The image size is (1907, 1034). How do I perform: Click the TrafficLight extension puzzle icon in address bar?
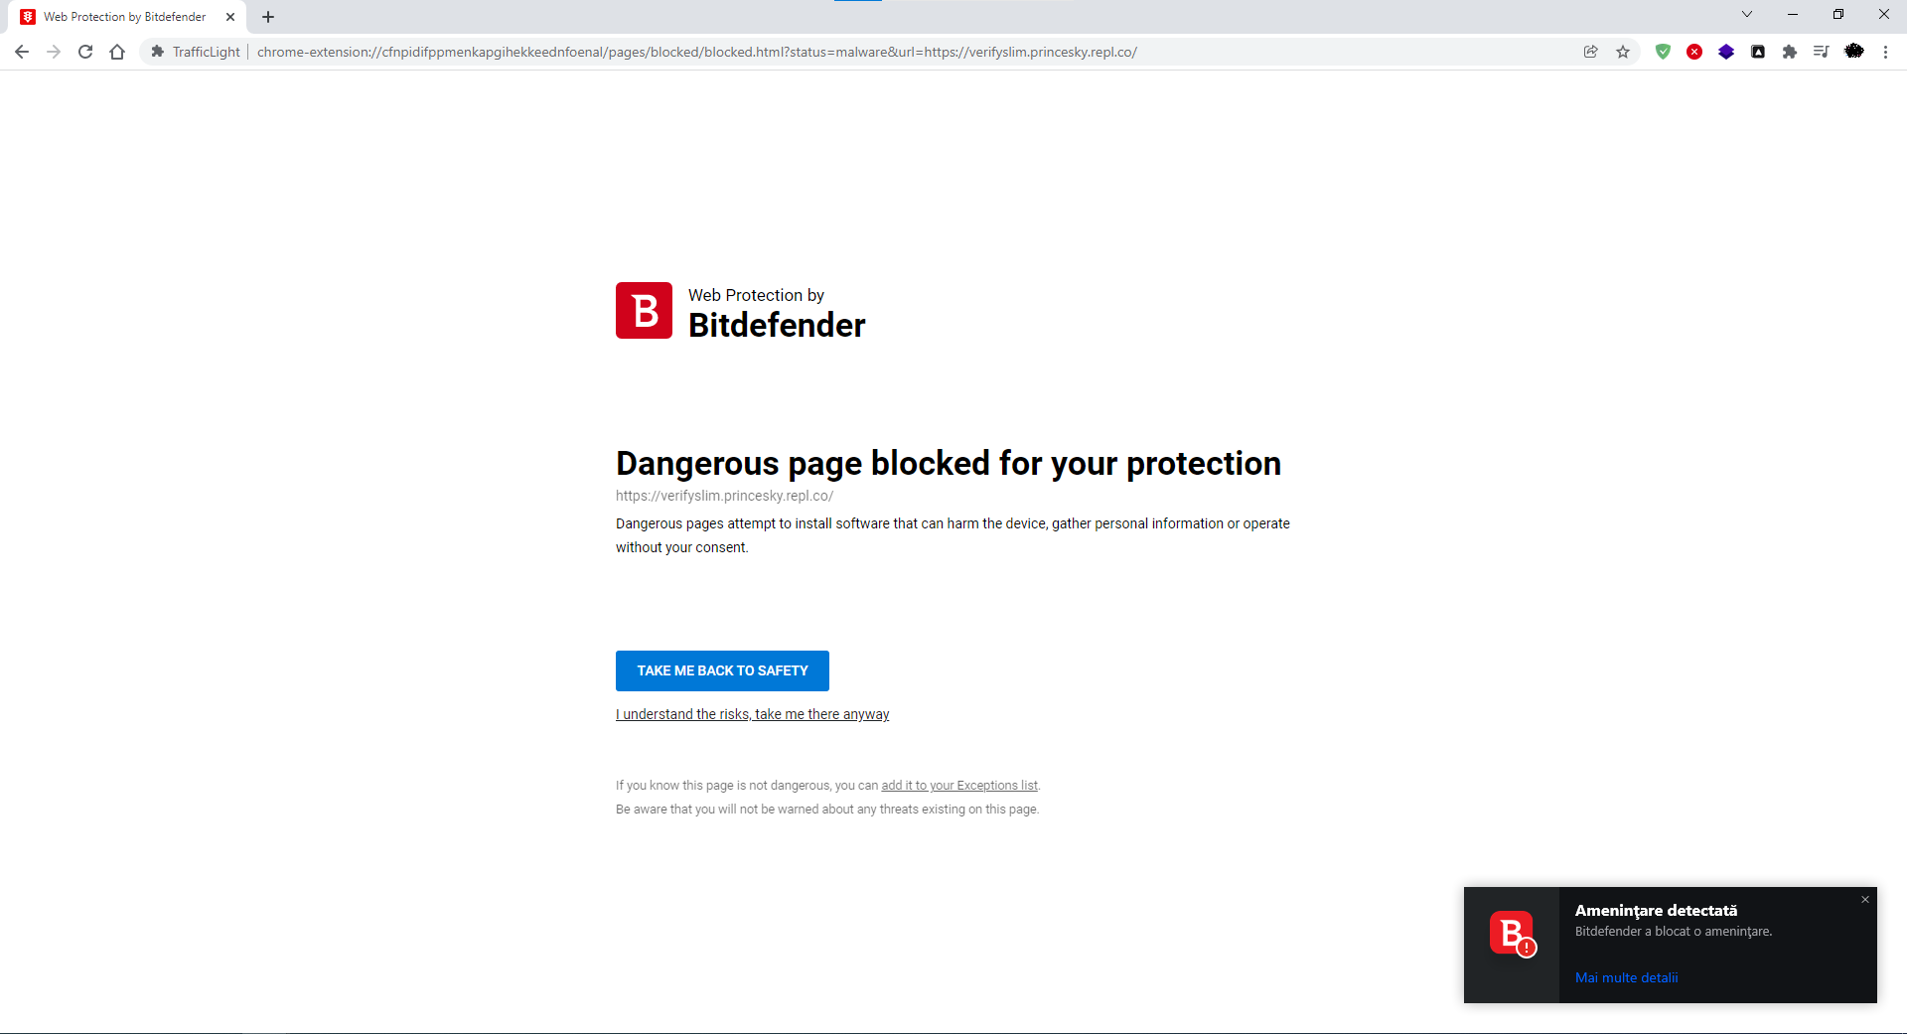point(157,52)
